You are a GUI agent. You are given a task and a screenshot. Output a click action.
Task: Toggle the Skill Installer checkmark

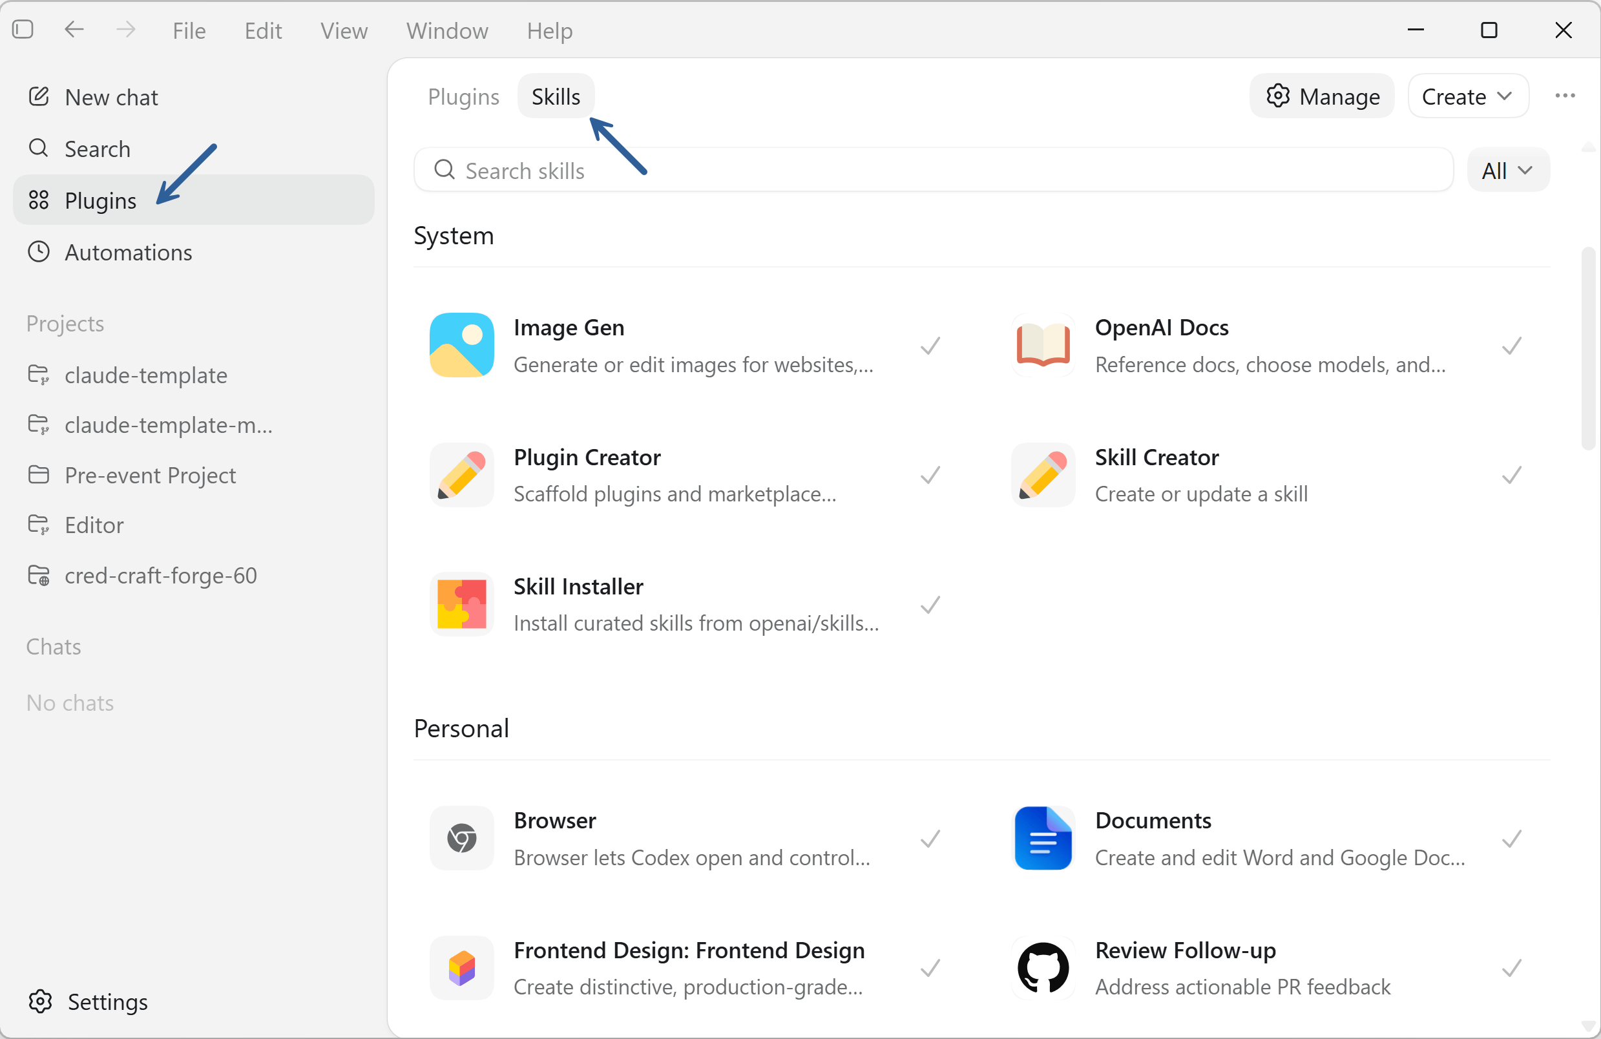pos(930,604)
